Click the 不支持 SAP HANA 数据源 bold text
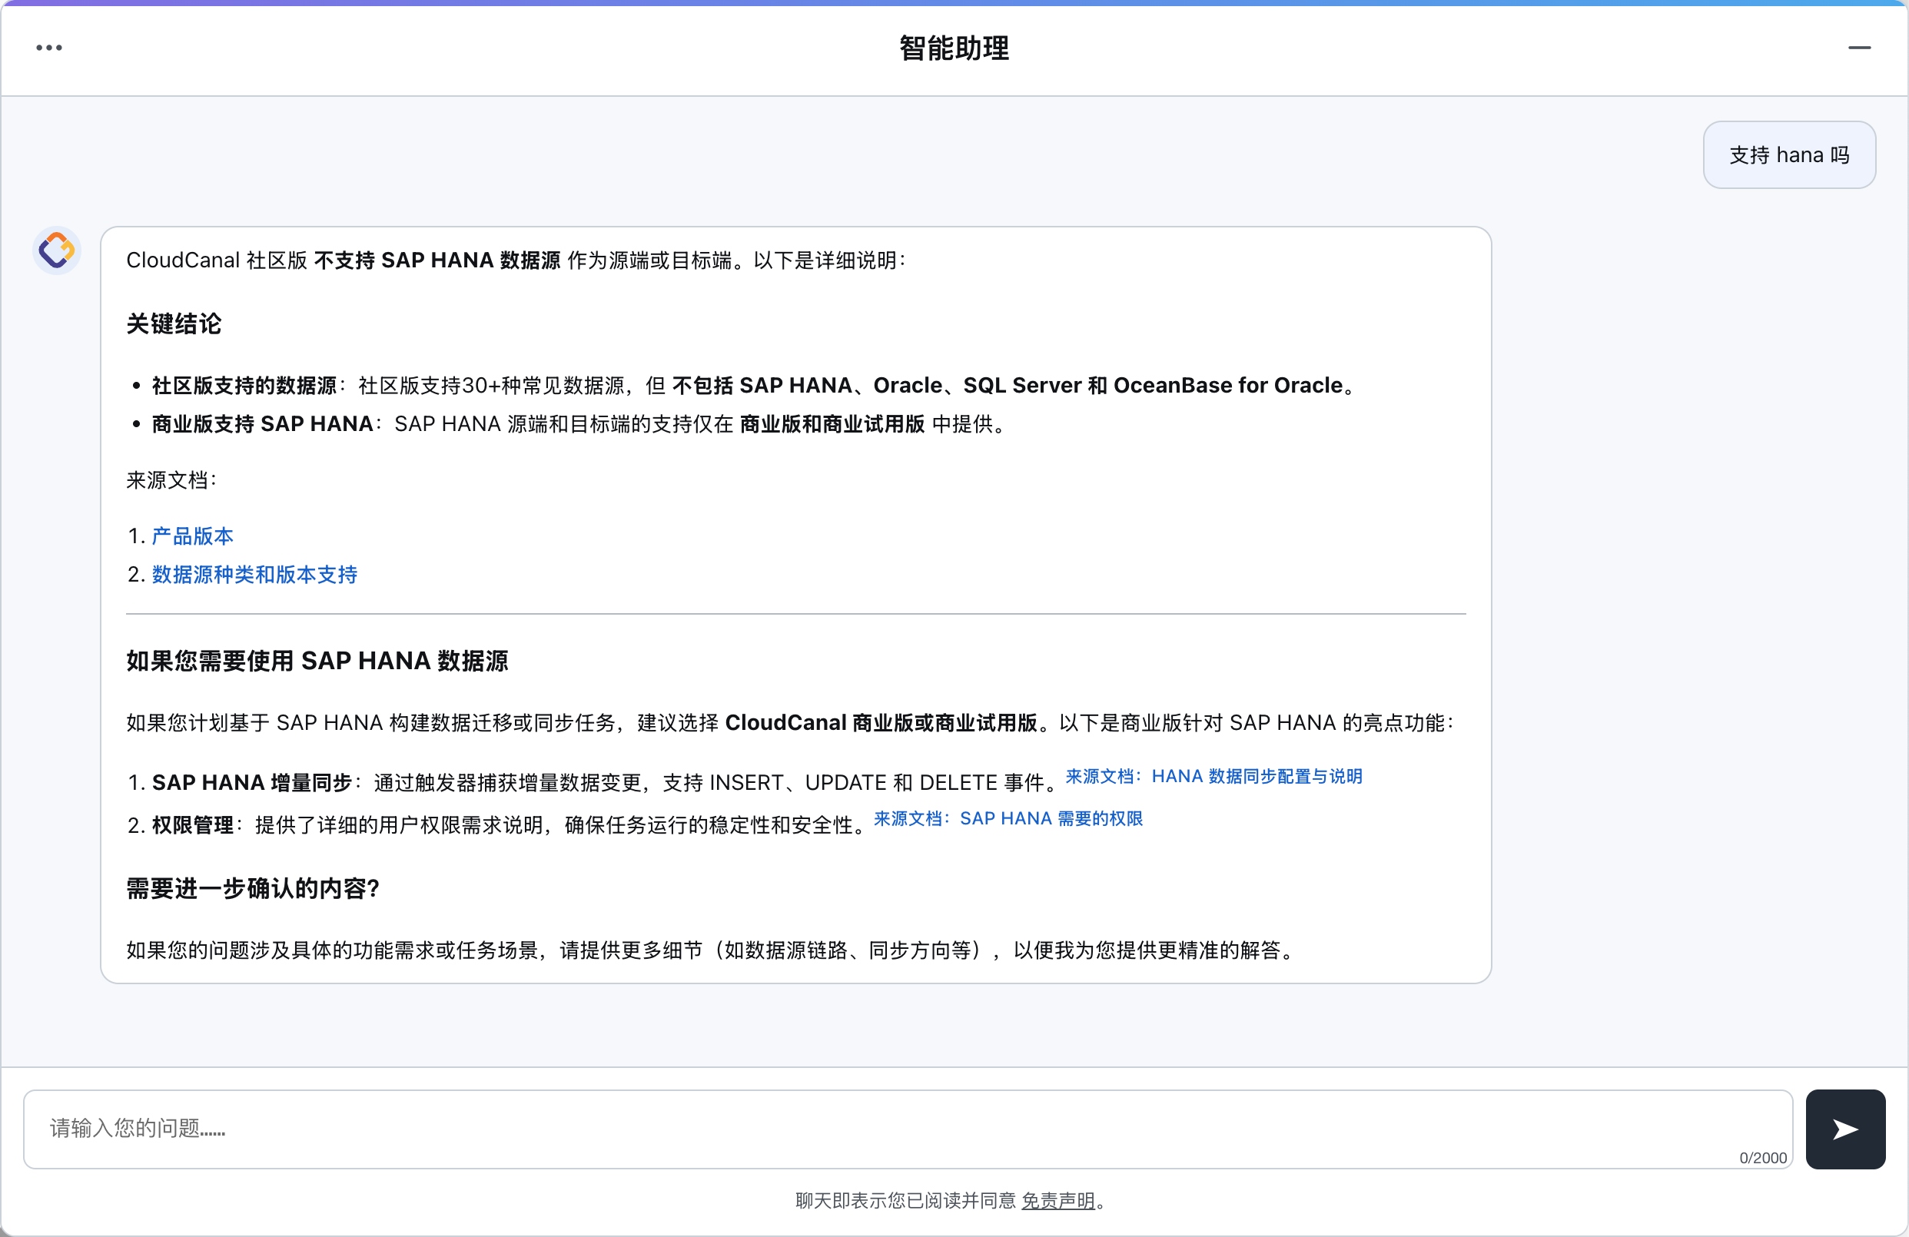The image size is (1909, 1237). point(437,260)
